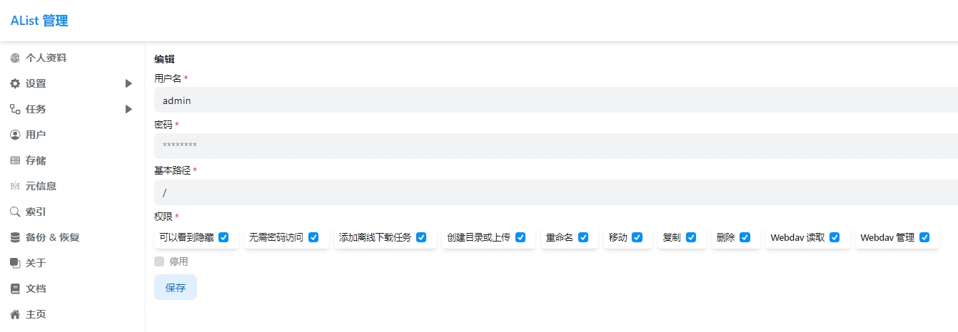Screen dimensions: 958x332
Task: Toggle the Webdav 管理 checkbox
Action: pyautogui.click(x=924, y=237)
